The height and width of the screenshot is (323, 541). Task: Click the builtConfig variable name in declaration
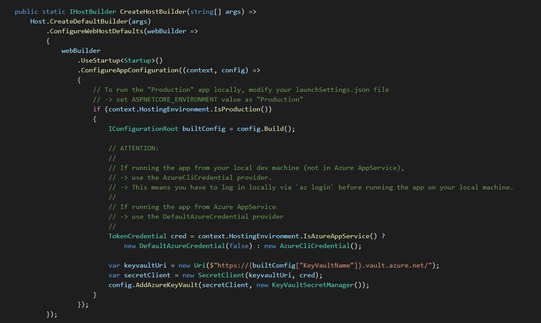[x=204, y=129]
